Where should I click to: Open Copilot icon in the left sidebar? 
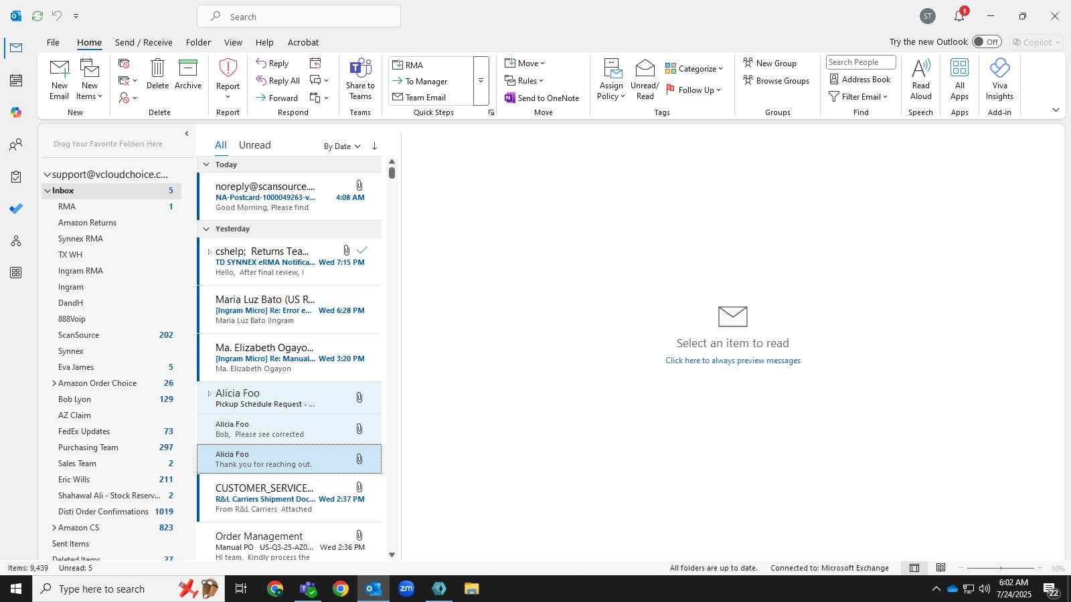coord(16,112)
